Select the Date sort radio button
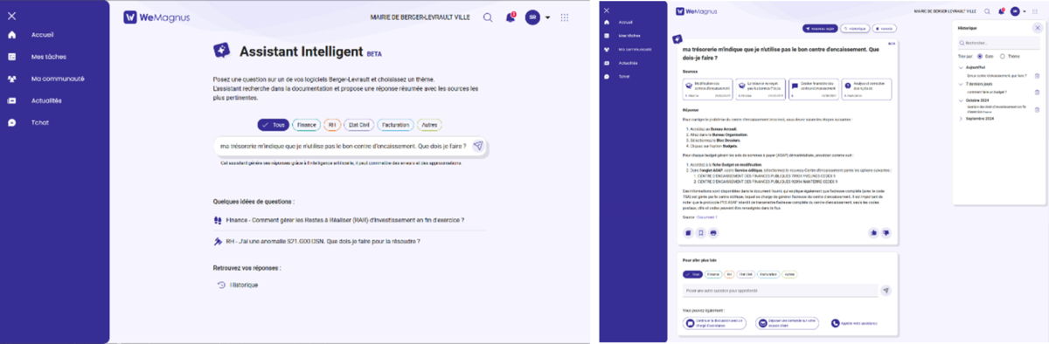The width and height of the screenshot is (1049, 344). tap(980, 56)
